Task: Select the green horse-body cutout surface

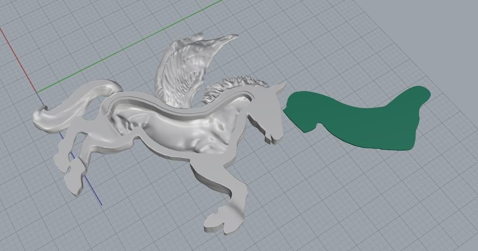Action: pos(356,119)
